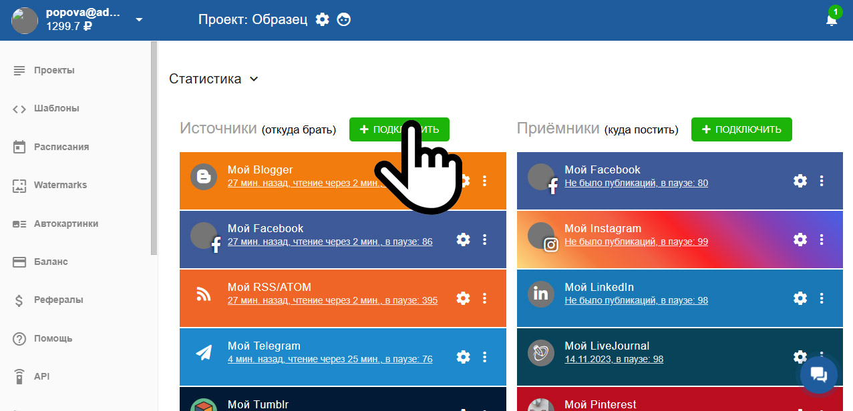Open Watermarks in the sidebar

(x=60, y=185)
